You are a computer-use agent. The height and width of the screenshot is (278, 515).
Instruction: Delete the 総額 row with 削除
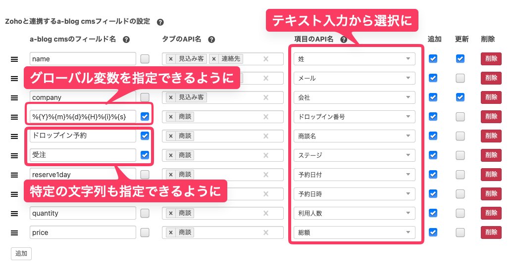click(491, 232)
